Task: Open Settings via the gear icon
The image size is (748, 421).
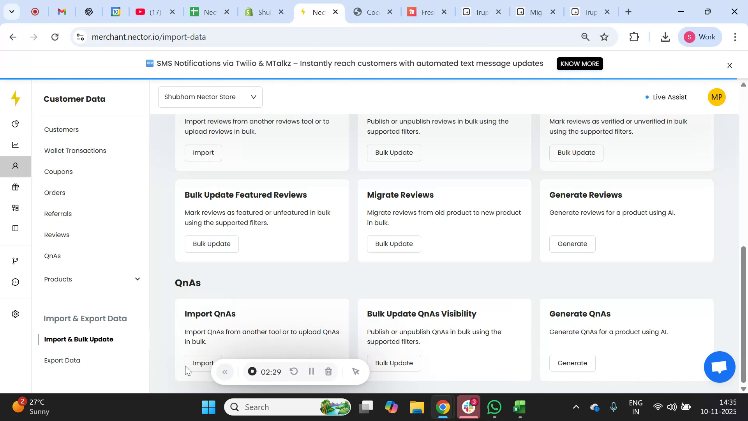Action: tap(16, 314)
